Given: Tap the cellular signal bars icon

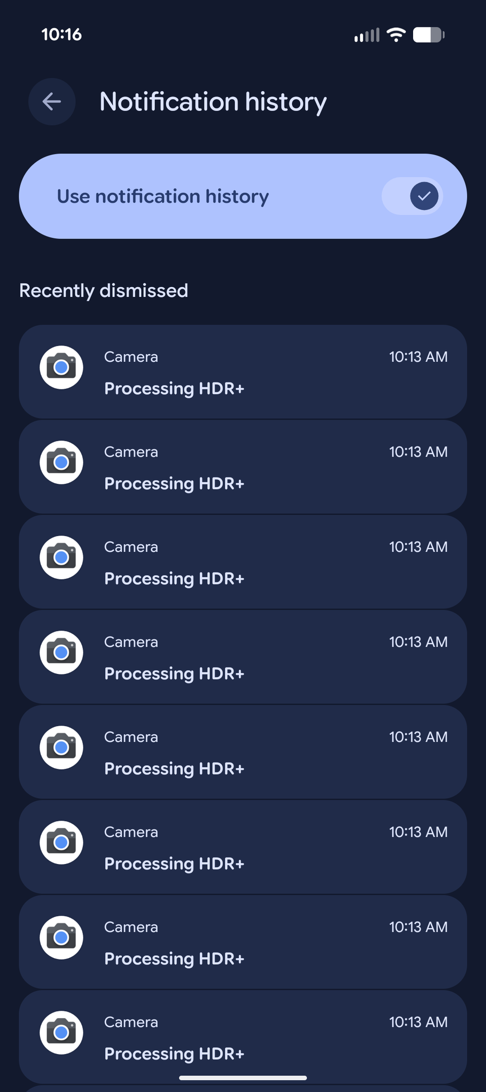Looking at the screenshot, I should [x=367, y=35].
